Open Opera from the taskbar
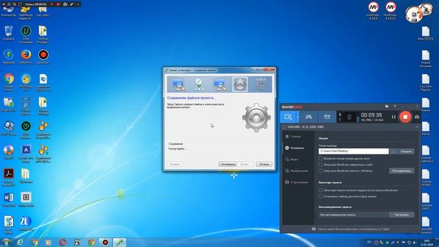Screen dimensions: 439x247 pyautogui.click(x=62, y=242)
